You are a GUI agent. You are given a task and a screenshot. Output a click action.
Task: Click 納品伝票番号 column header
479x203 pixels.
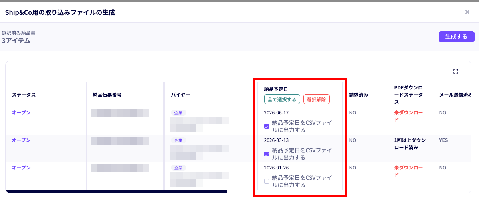click(107, 95)
